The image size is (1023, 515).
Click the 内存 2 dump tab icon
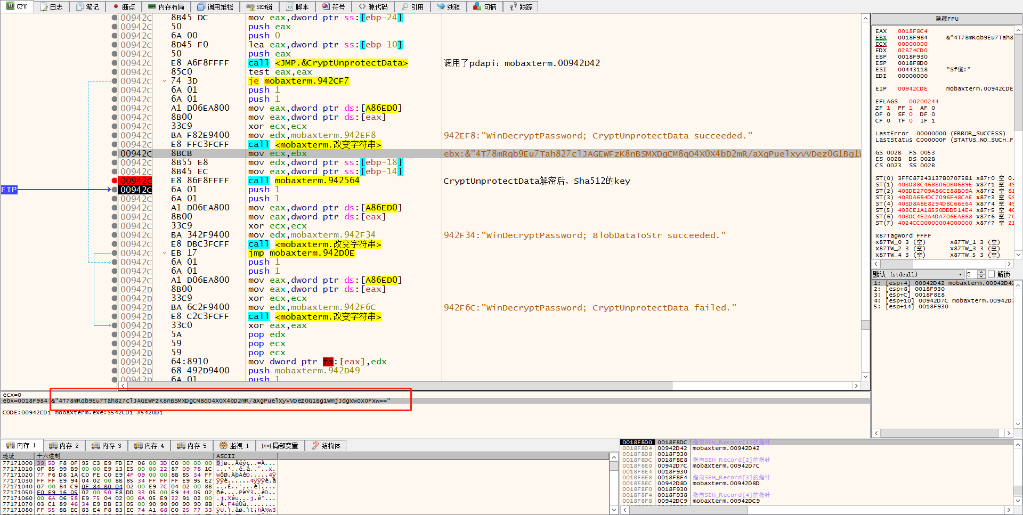[53, 446]
